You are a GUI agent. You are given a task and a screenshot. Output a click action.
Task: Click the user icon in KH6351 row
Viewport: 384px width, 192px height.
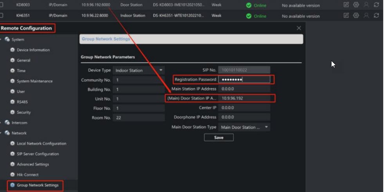[x=366, y=16]
